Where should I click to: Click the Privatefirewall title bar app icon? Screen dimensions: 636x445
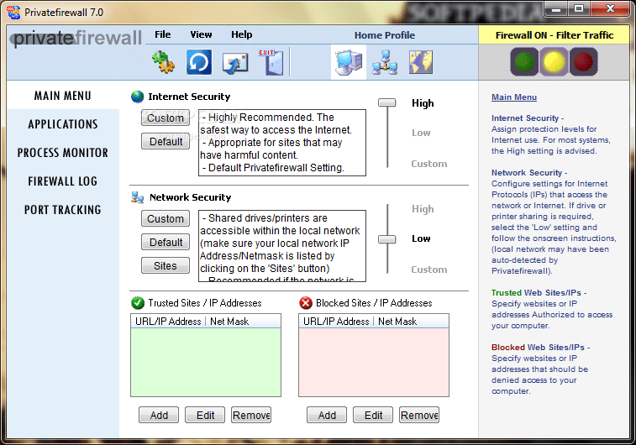[x=13, y=12]
